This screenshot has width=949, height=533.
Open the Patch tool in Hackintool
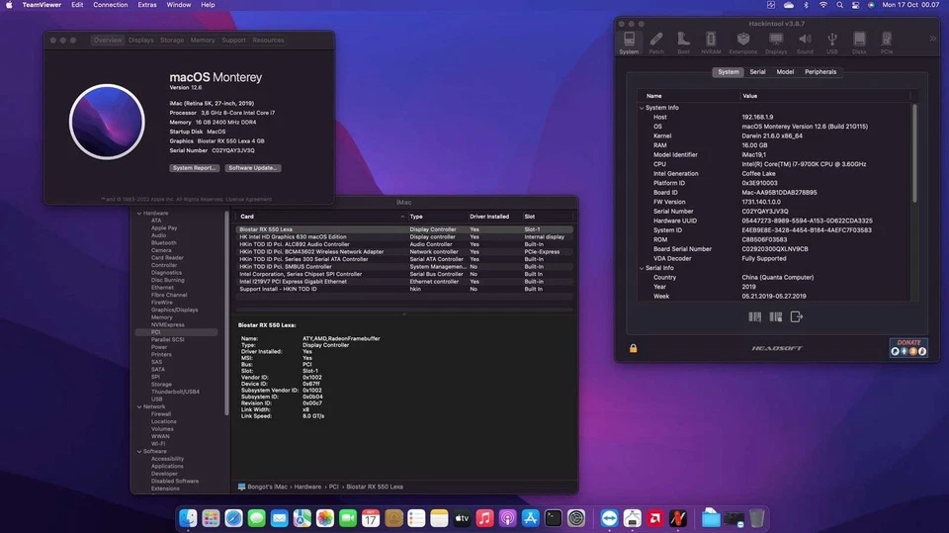(656, 43)
